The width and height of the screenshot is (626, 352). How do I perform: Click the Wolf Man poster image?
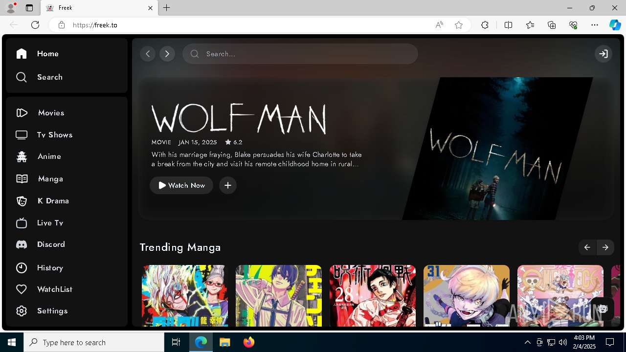[x=498, y=149]
